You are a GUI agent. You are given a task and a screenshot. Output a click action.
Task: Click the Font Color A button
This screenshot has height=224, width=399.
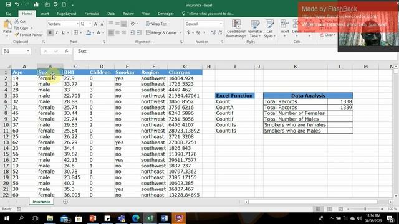99,33
